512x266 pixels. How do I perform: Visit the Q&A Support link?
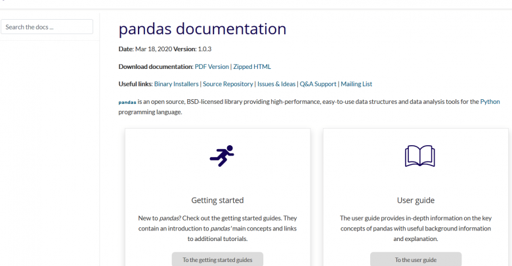(x=318, y=84)
